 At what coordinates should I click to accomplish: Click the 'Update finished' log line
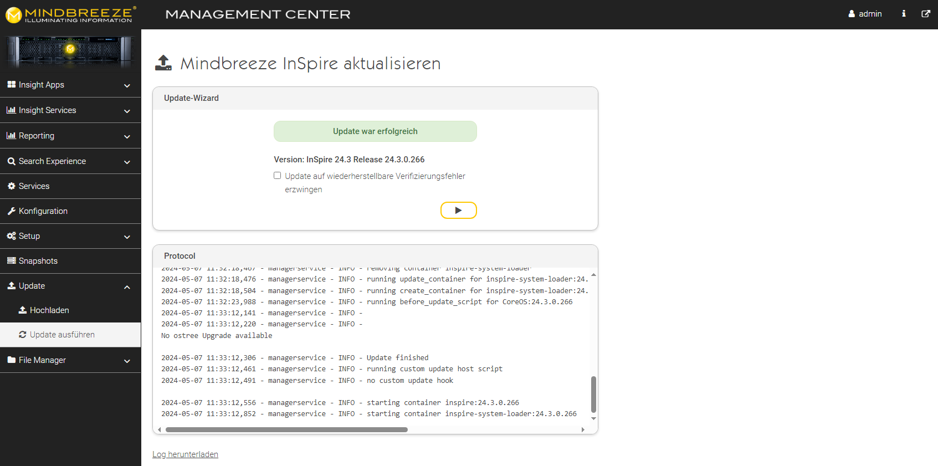click(x=295, y=358)
